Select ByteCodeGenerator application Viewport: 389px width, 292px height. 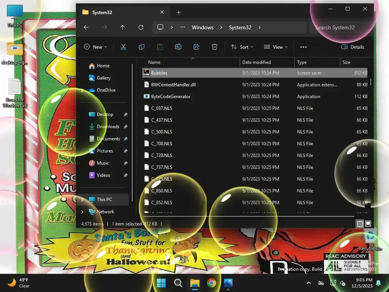pyautogui.click(x=255, y=96)
